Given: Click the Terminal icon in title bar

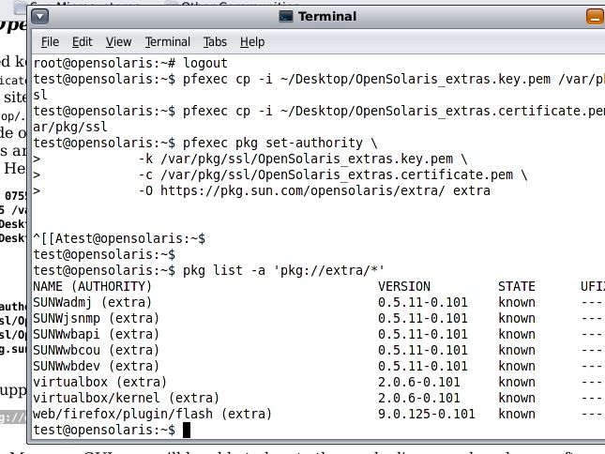Looking at the screenshot, I should click(286, 16).
